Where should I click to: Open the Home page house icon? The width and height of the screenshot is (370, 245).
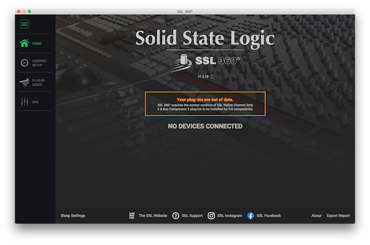[24, 43]
